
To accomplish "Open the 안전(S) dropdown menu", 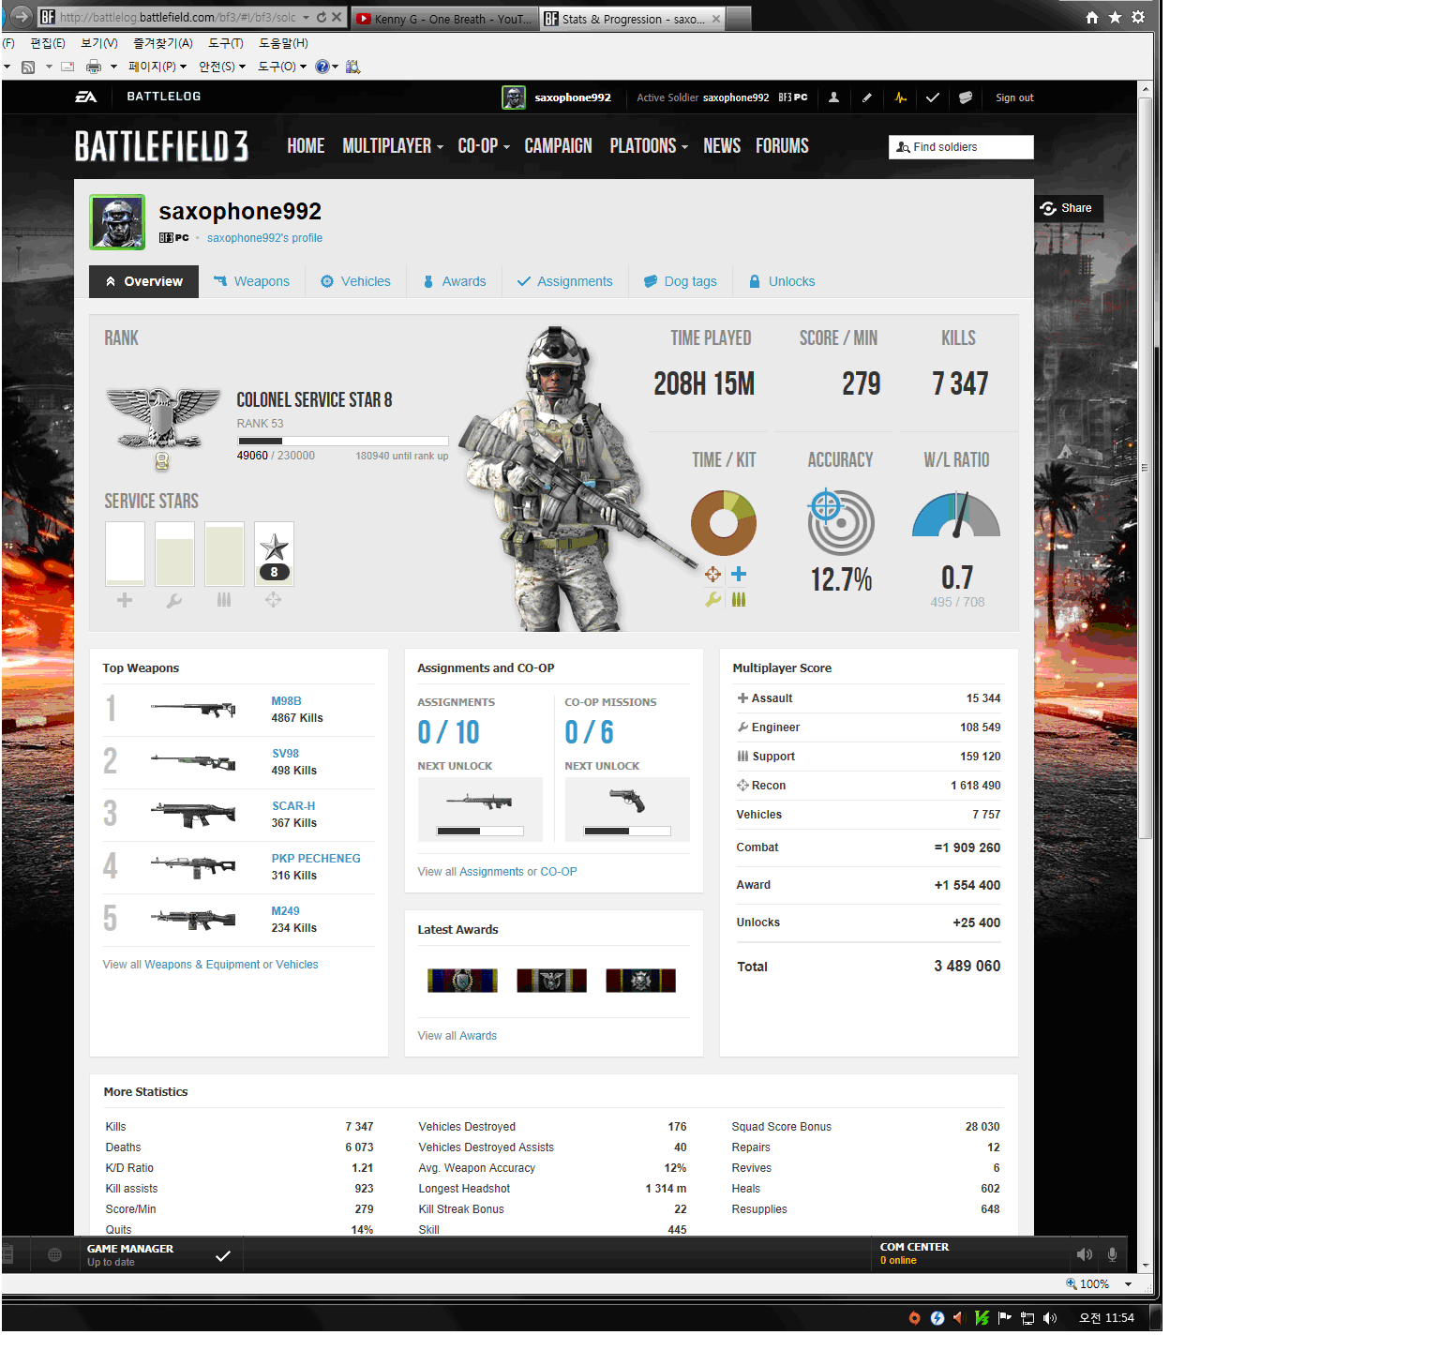I will tap(222, 67).
